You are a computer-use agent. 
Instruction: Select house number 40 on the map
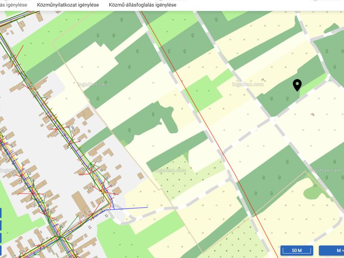pos(114,194)
